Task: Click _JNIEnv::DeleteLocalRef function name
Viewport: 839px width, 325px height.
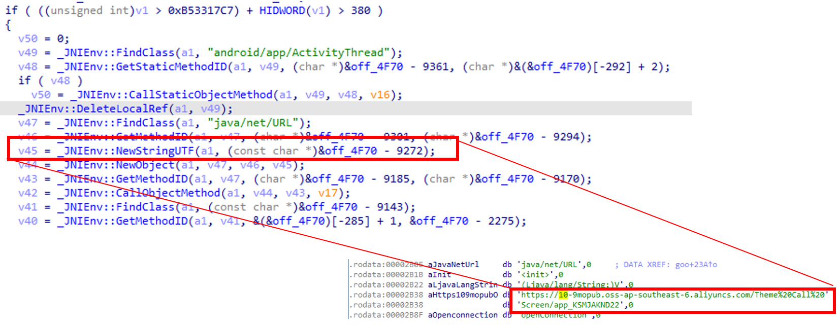Action: pyautogui.click(x=94, y=109)
